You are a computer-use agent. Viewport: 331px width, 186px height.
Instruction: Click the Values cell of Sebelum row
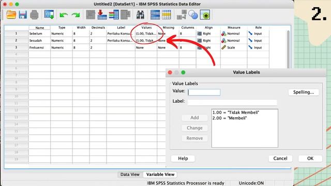tap(146, 34)
